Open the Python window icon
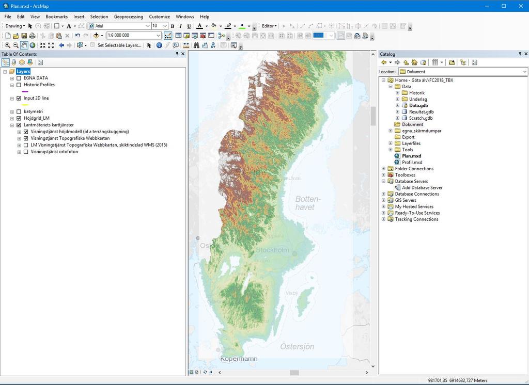This screenshot has width=529, height=385. (x=211, y=36)
